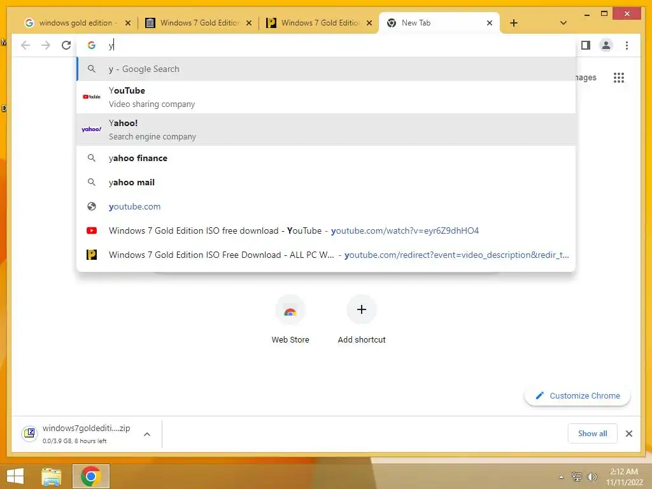This screenshot has height=489, width=652.
Task: Expand the download item options chevron
Action: [147, 434]
